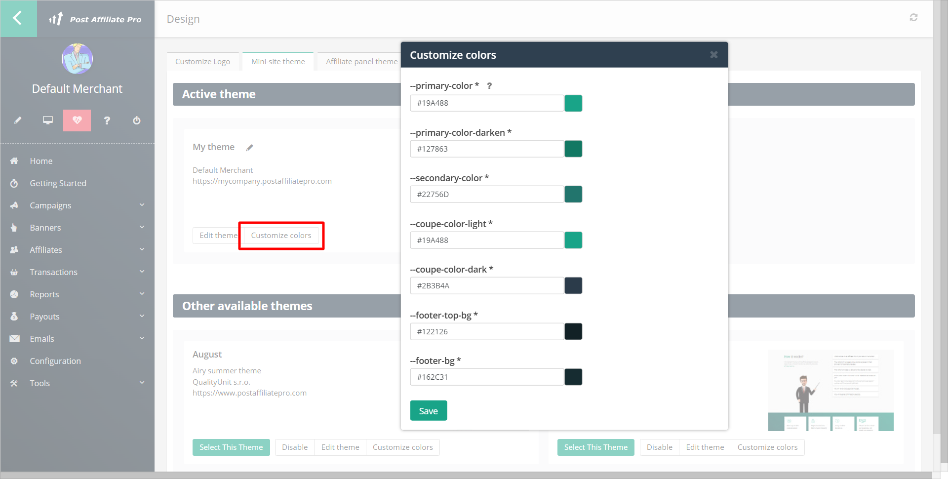Click the pencil edit icon in sidebar
Image resolution: width=948 pixels, height=479 pixels.
18,120
